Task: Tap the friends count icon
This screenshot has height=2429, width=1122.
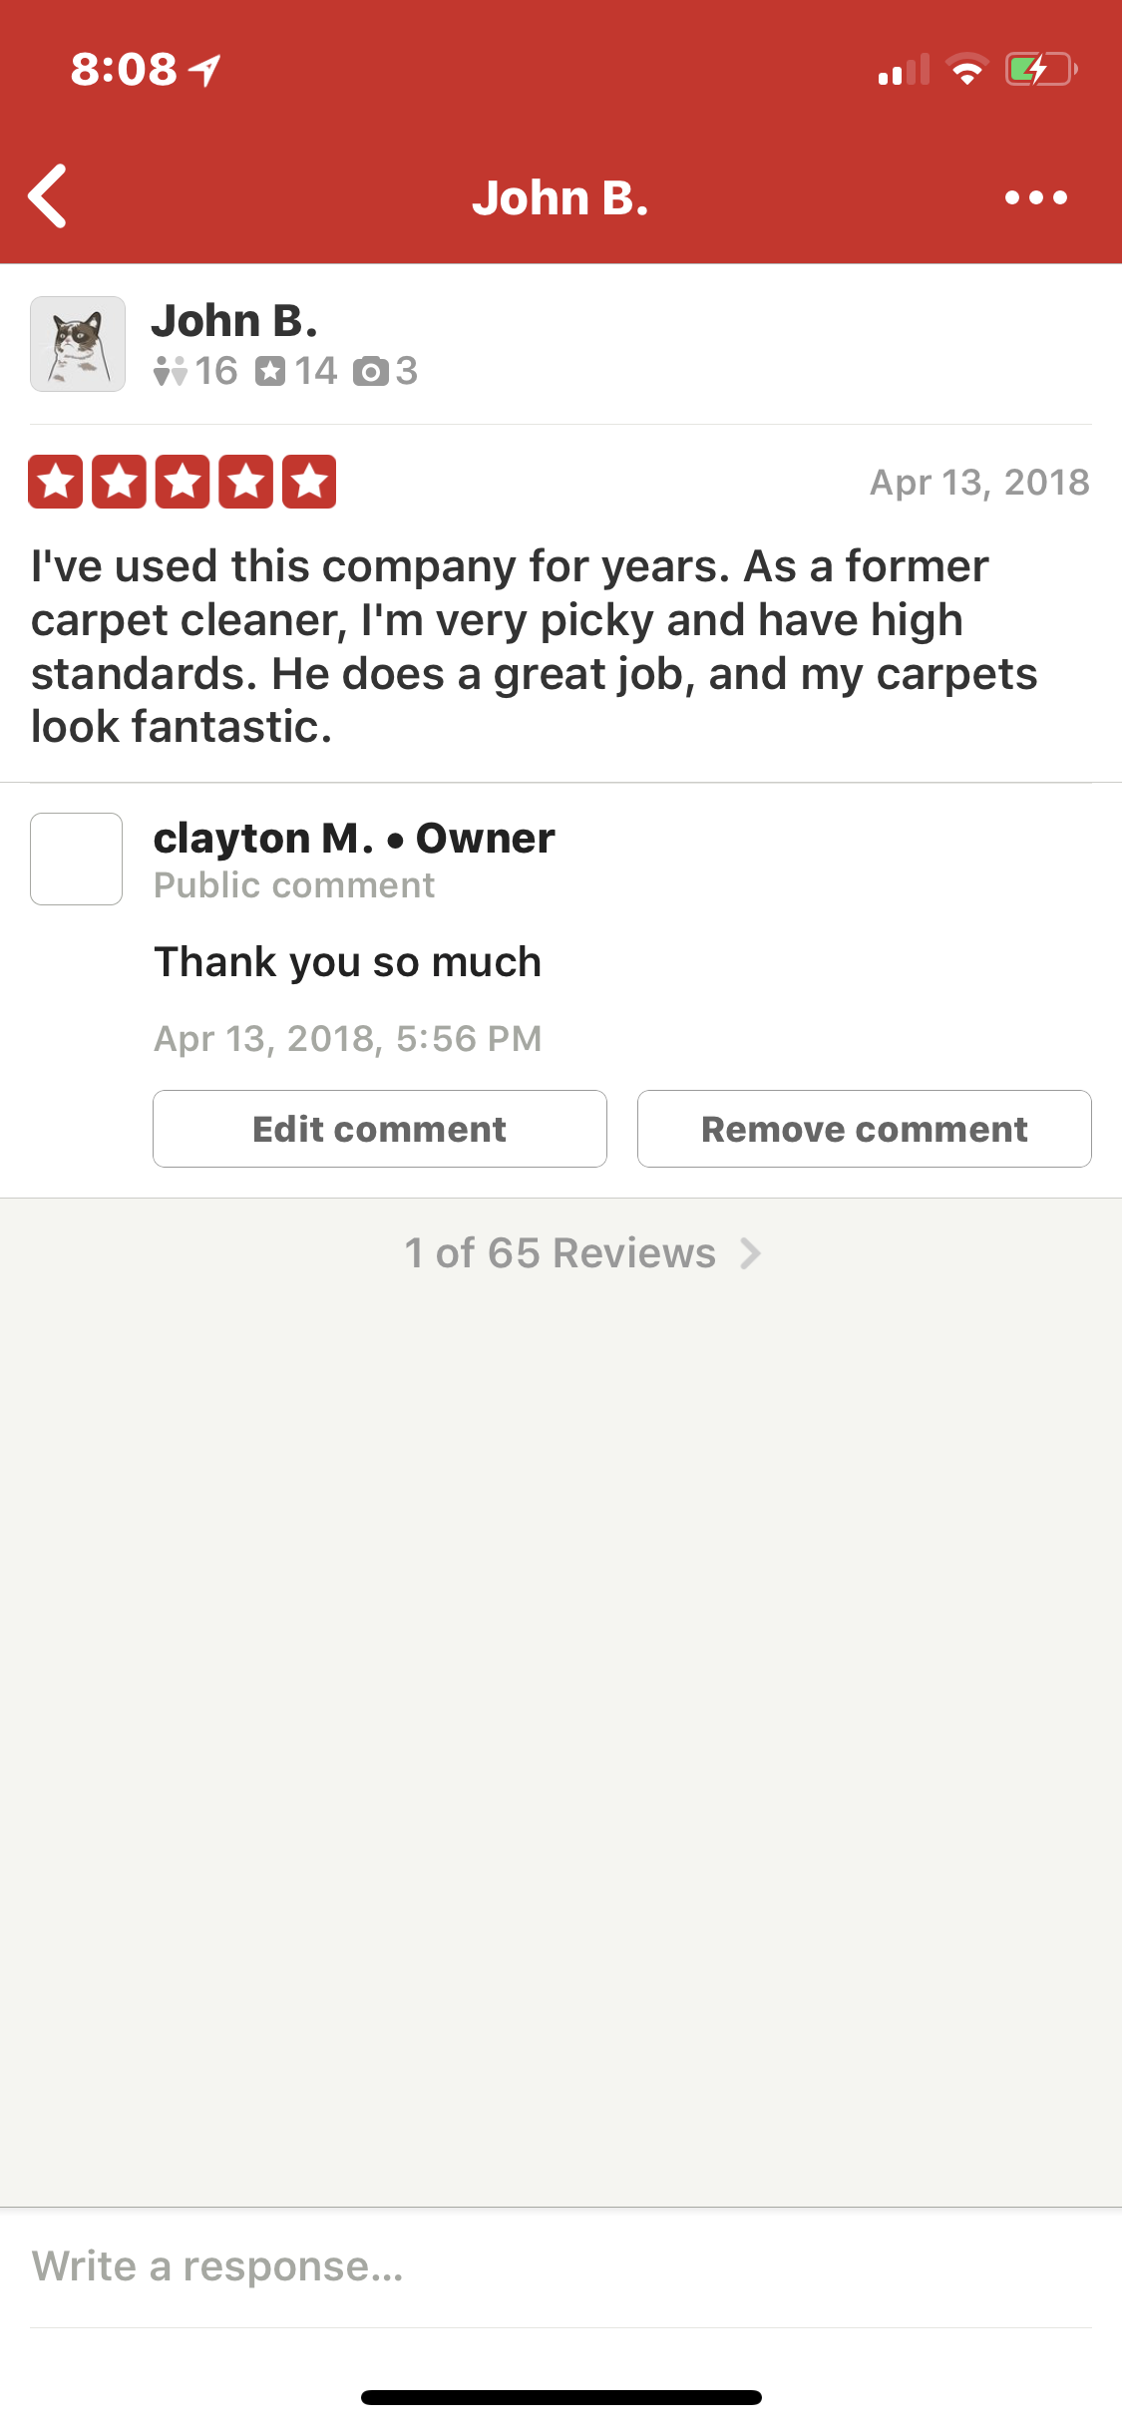Action: click(171, 372)
